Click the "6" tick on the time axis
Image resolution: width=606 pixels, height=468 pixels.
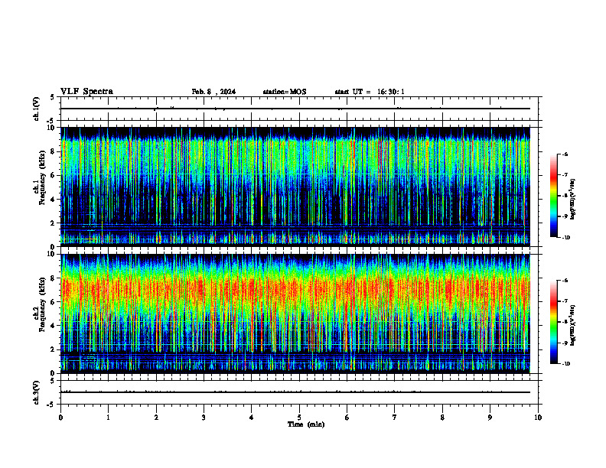pos(347,418)
